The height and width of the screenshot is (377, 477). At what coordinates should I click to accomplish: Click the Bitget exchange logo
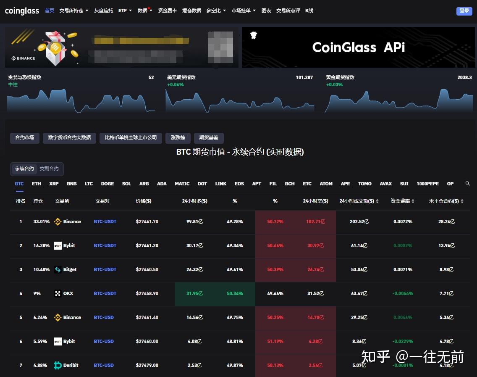coord(58,269)
